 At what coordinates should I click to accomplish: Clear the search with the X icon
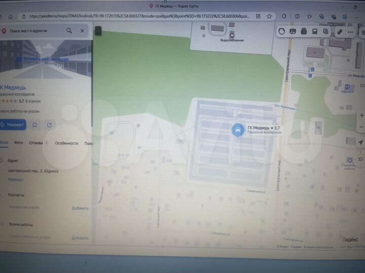(83, 31)
